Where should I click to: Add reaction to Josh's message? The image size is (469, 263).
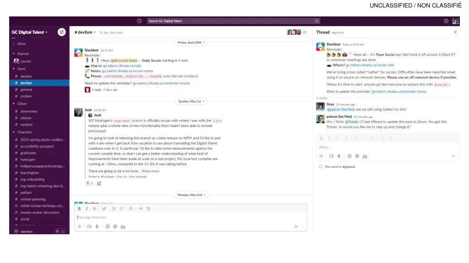pyautogui.click(x=99, y=184)
